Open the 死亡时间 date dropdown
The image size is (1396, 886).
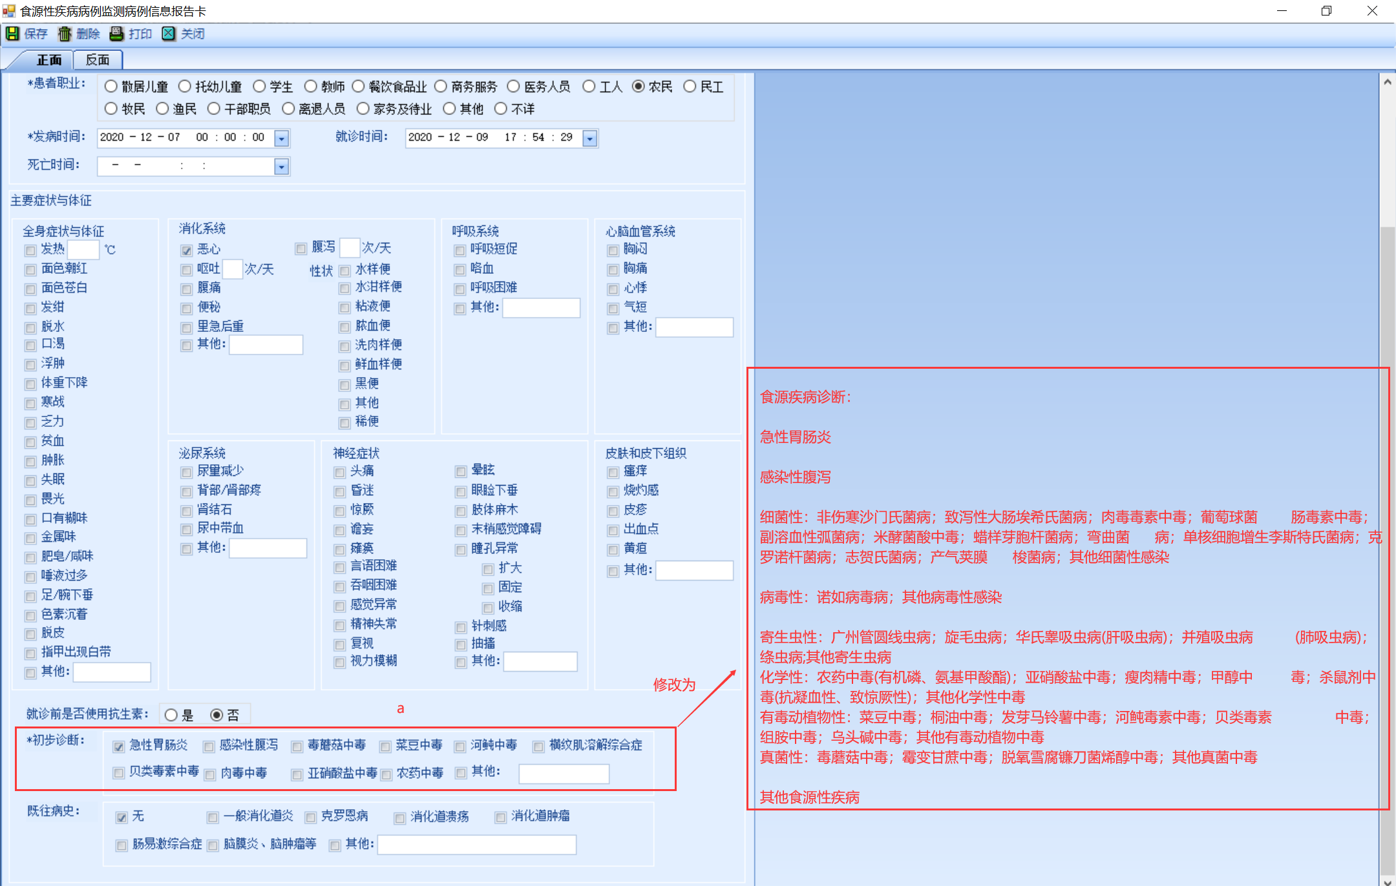click(281, 167)
